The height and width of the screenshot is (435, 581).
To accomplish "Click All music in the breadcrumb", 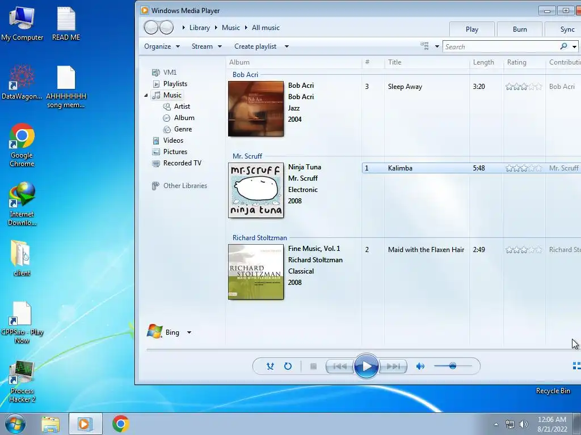I will pyautogui.click(x=266, y=28).
